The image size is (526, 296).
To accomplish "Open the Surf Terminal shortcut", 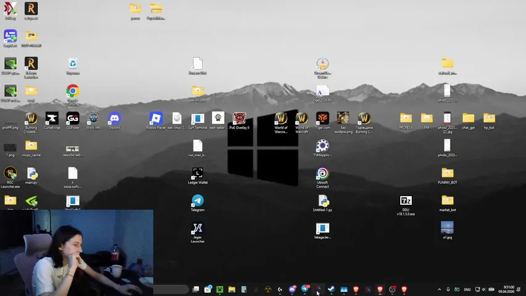I will [197, 121].
